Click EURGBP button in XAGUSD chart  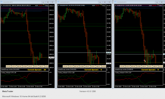click(82, 66)
